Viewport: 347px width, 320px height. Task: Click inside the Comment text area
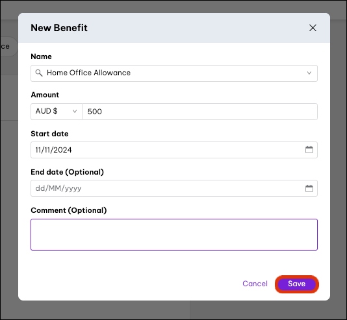pyautogui.click(x=174, y=234)
